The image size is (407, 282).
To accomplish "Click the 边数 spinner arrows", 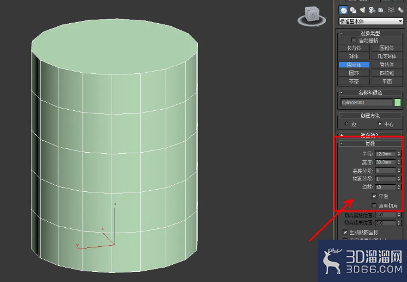I will 399,187.
